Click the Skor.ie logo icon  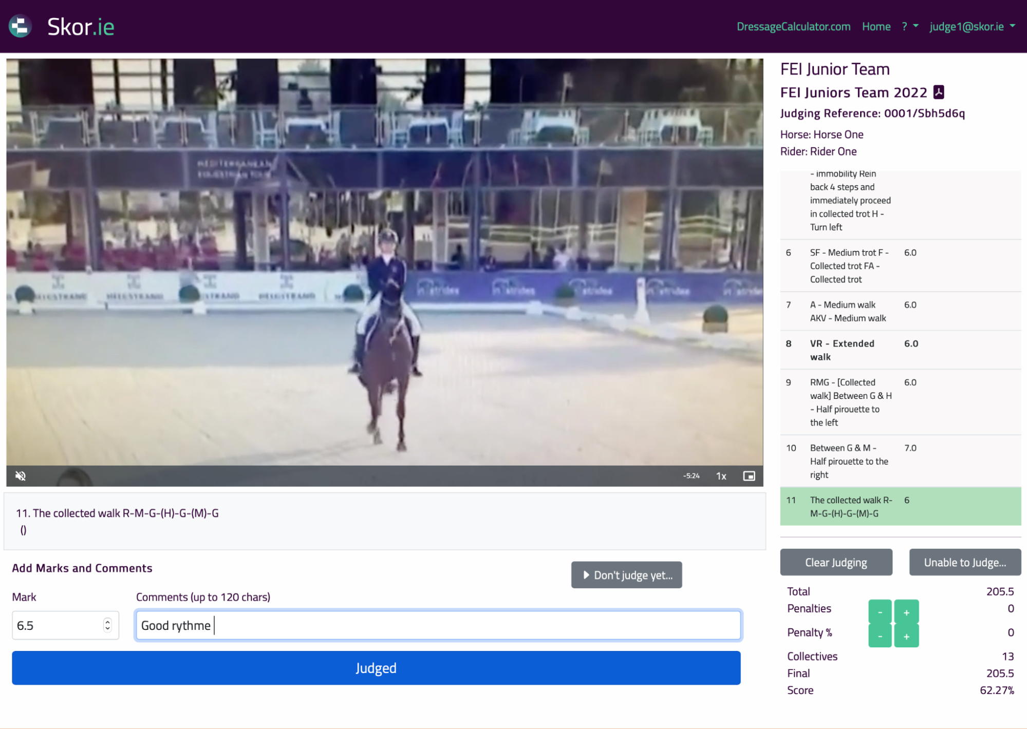pyautogui.click(x=21, y=27)
